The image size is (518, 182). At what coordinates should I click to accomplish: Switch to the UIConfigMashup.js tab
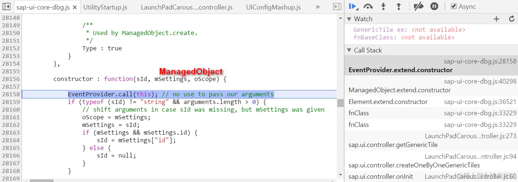point(273,7)
